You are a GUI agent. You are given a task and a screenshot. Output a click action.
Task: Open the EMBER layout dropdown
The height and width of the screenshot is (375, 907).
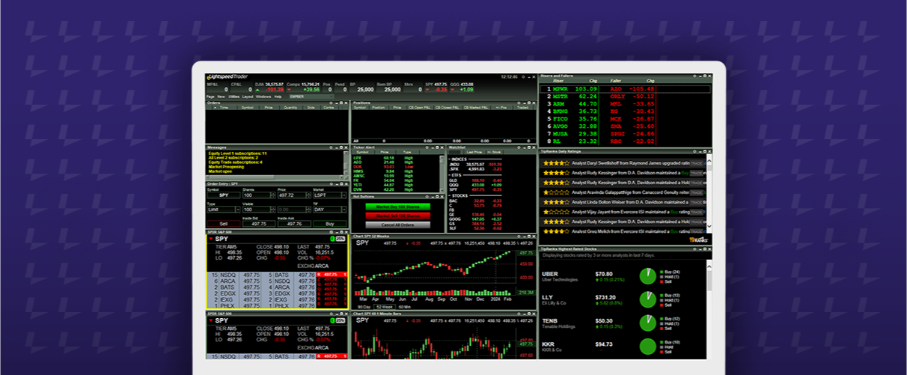[311, 97]
